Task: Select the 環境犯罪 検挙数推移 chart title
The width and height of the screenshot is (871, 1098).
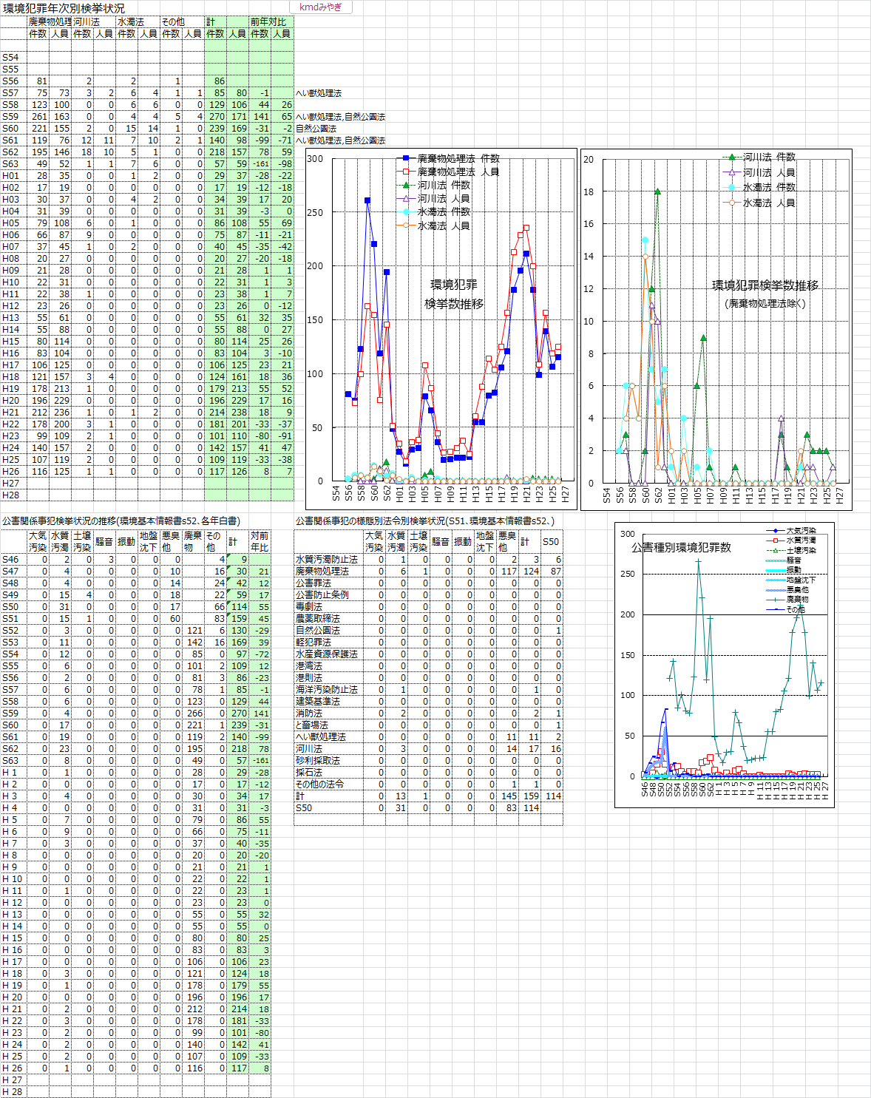Action: pos(454,294)
